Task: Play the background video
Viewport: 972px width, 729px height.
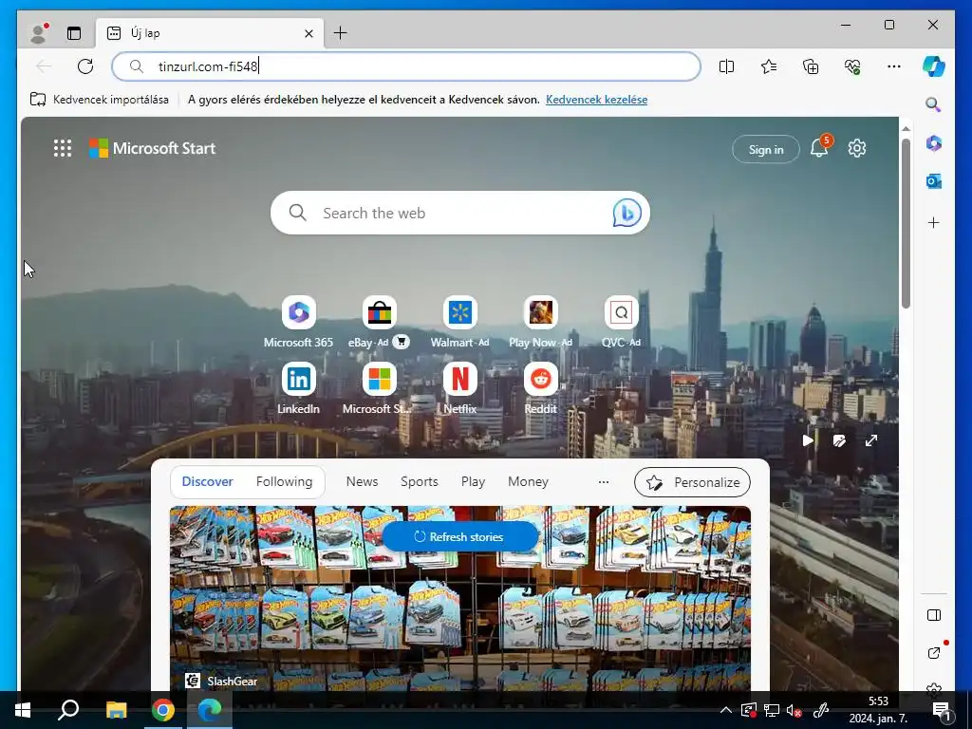Action: click(x=807, y=440)
